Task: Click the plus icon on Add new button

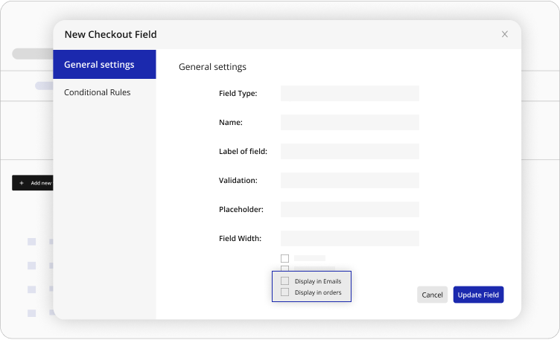Action: (x=22, y=183)
